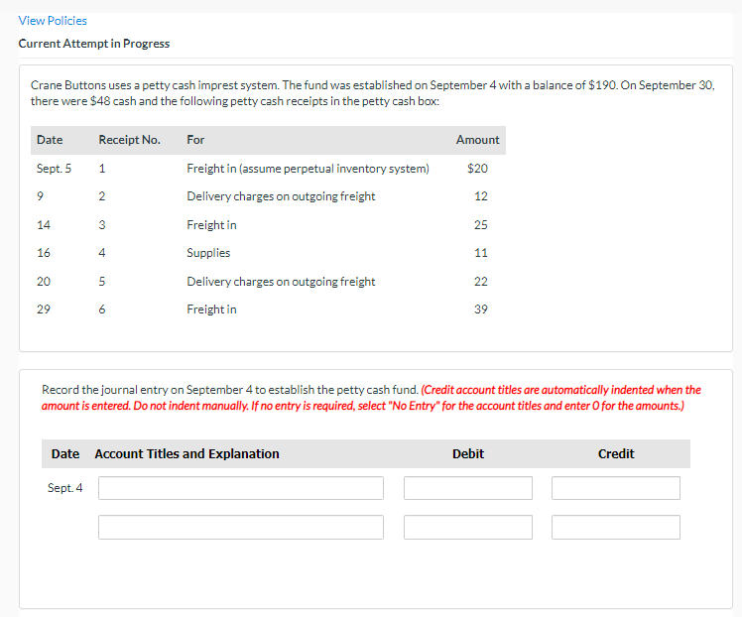The image size is (742, 617).
Task: Click the 'Debit' column header
Action: coord(468,453)
